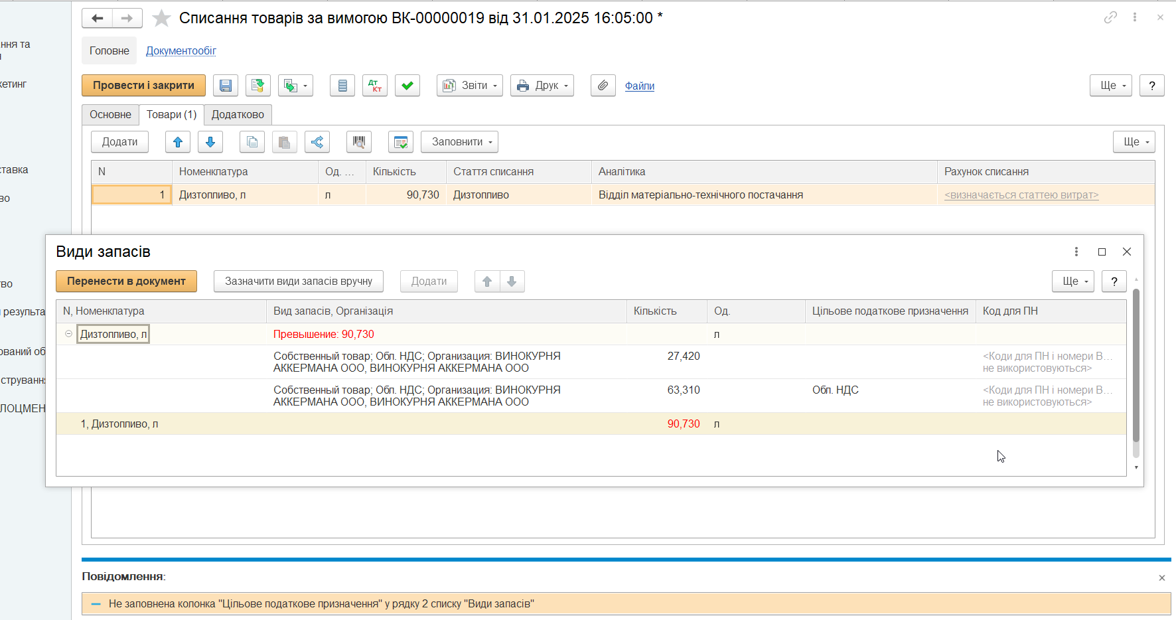Collapse the Дизтопливо tree row
This screenshot has height=620, width=1176.
pyautogui.click(x=68, y=334)
